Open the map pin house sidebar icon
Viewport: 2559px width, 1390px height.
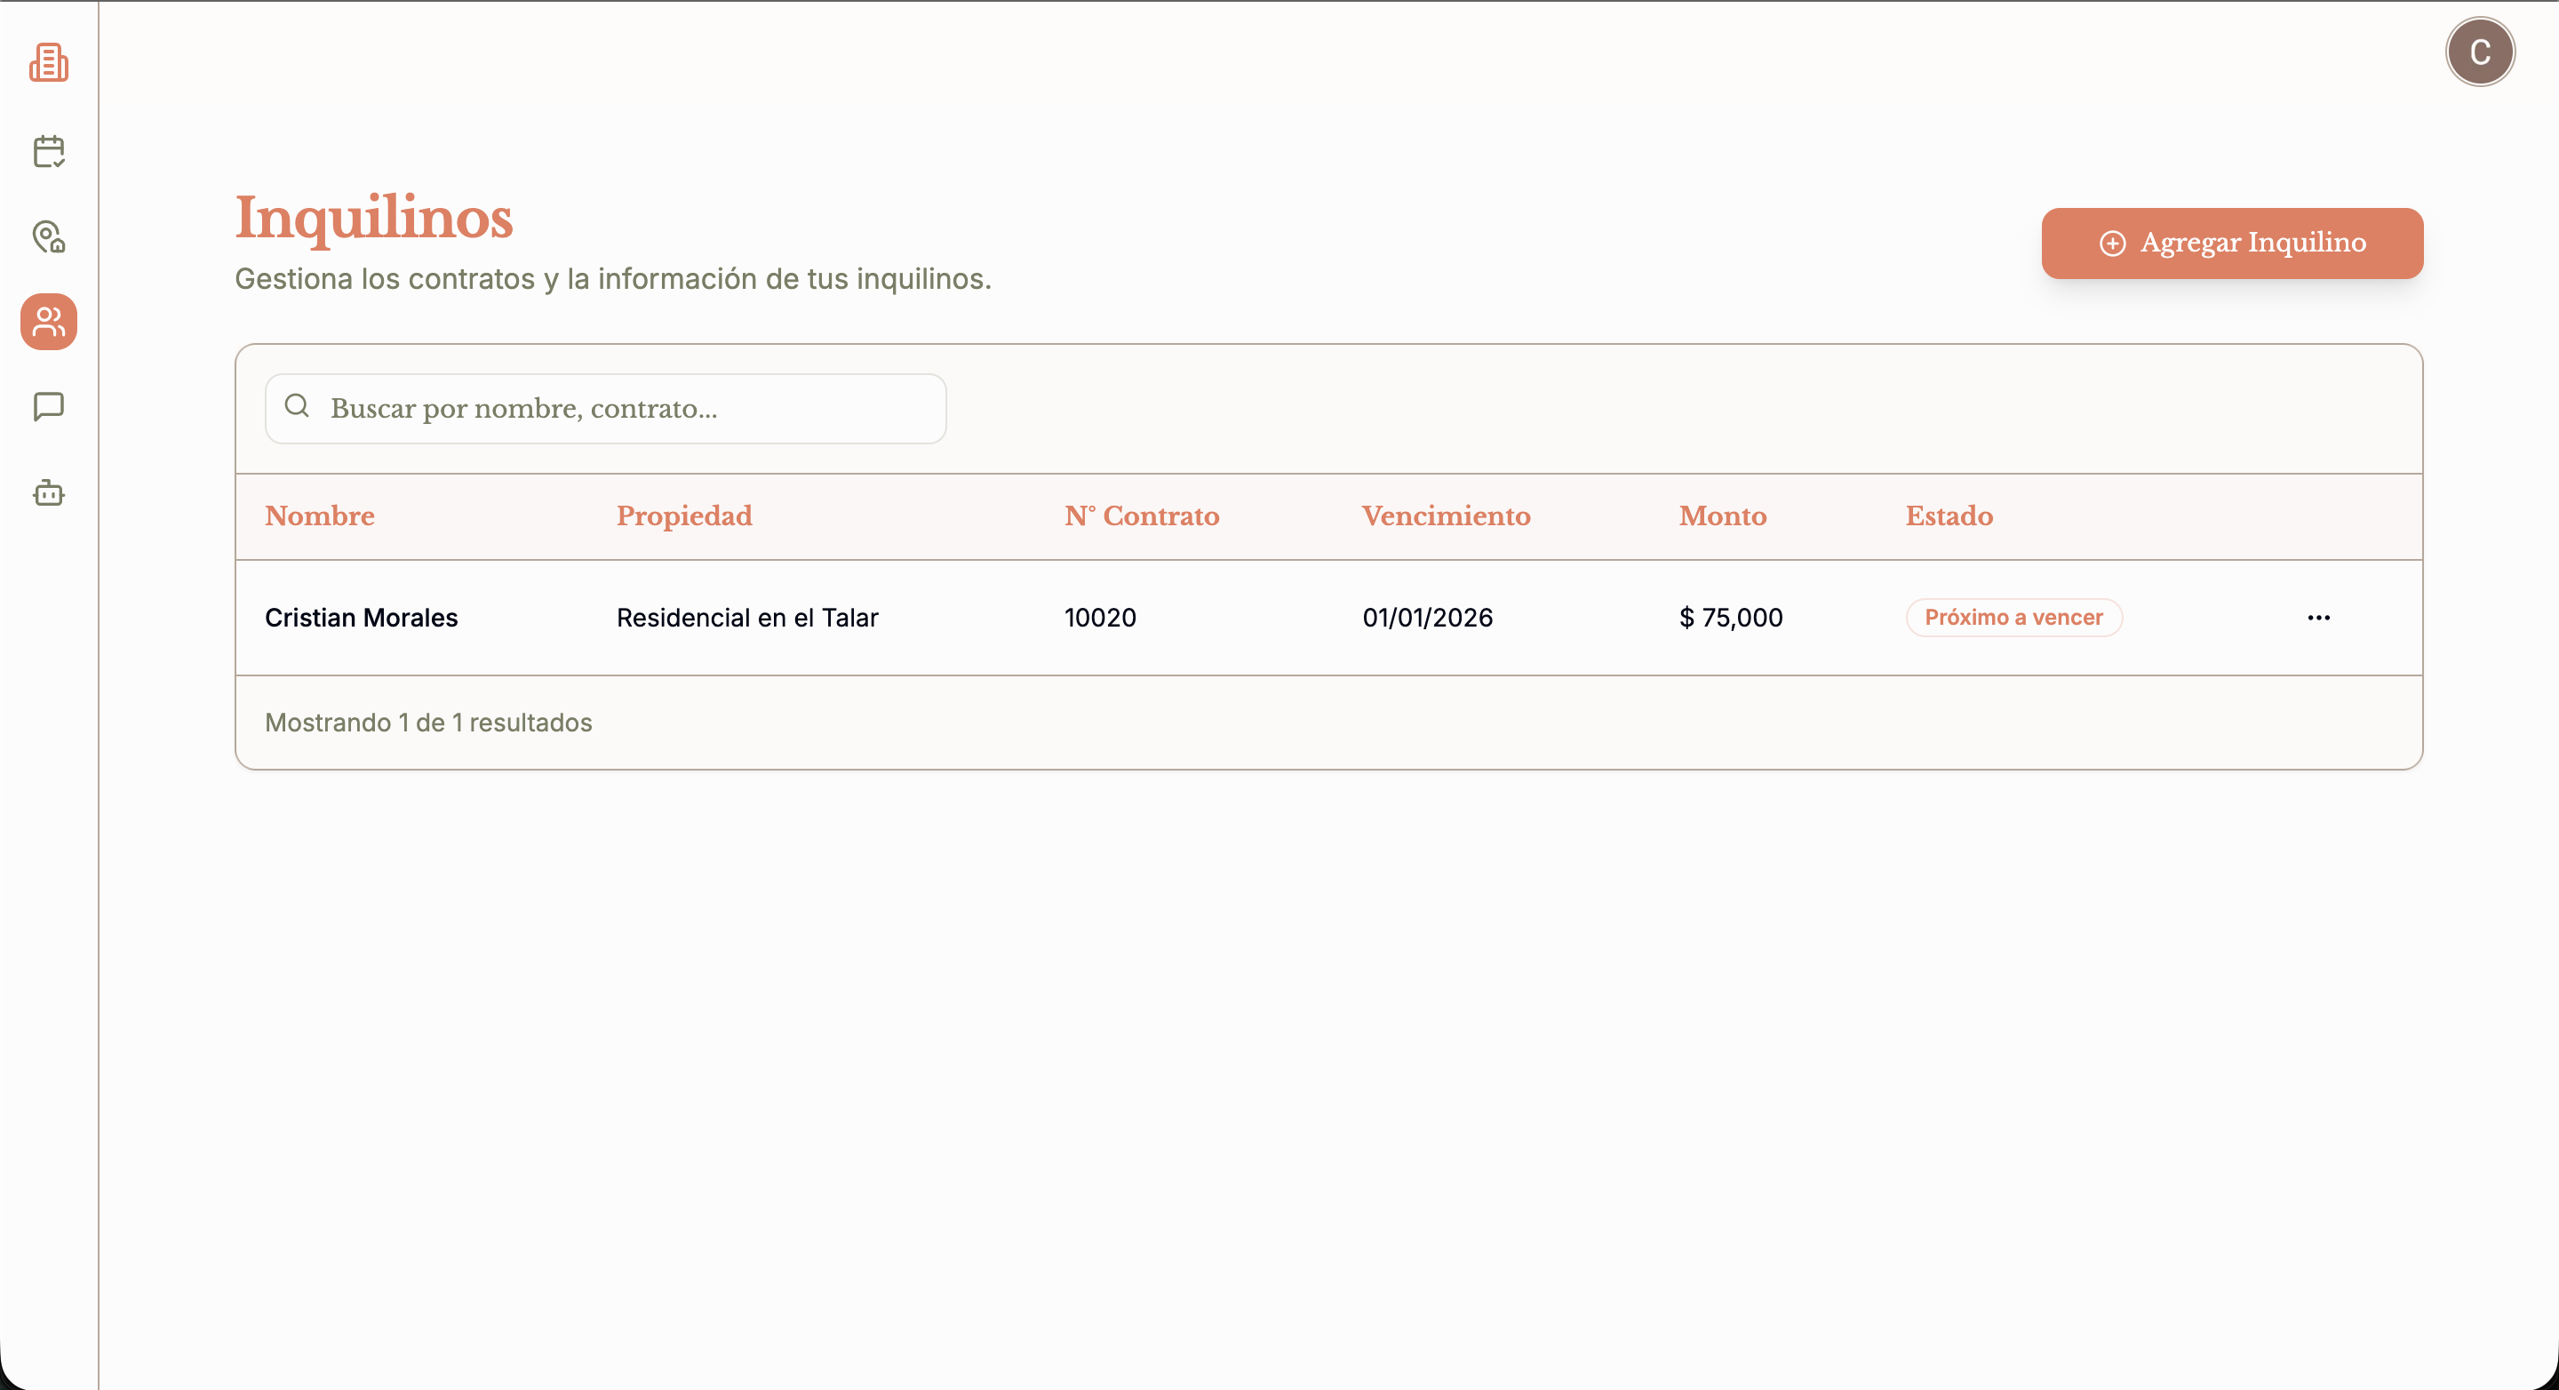pyautogui.click(x=49, y=236)
